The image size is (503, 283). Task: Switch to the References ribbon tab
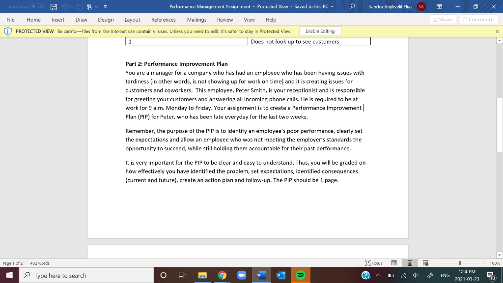coord(164,20)
